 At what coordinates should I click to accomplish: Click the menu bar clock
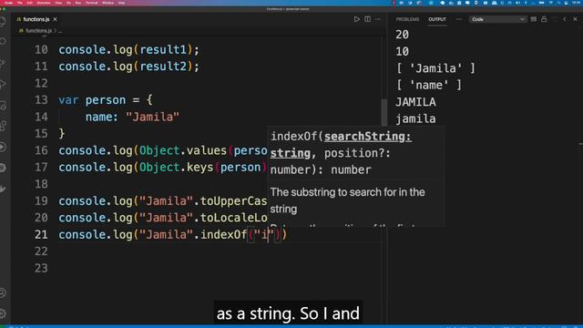(x=578, y=3)
